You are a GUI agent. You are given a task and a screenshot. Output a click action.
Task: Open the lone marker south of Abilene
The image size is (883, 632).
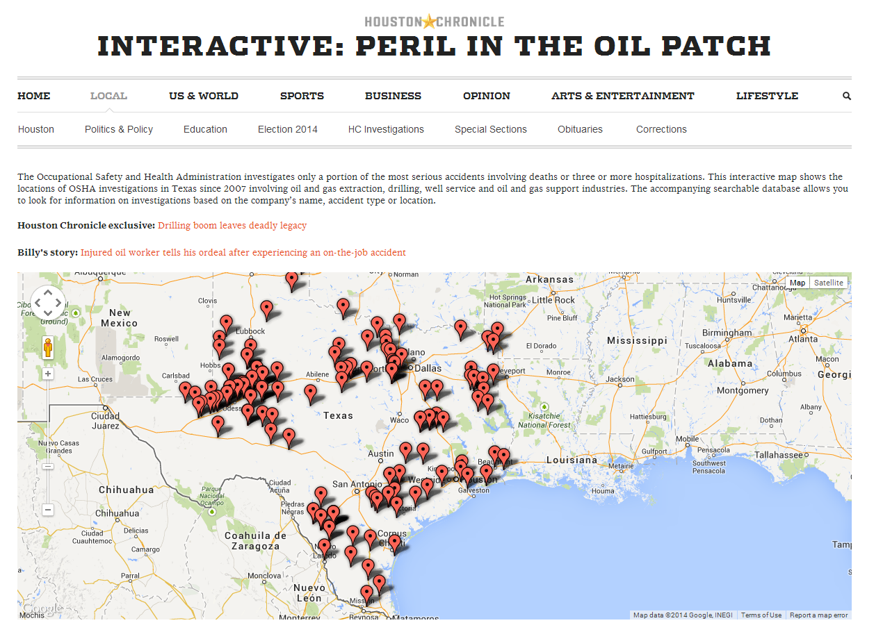(310, 394)
